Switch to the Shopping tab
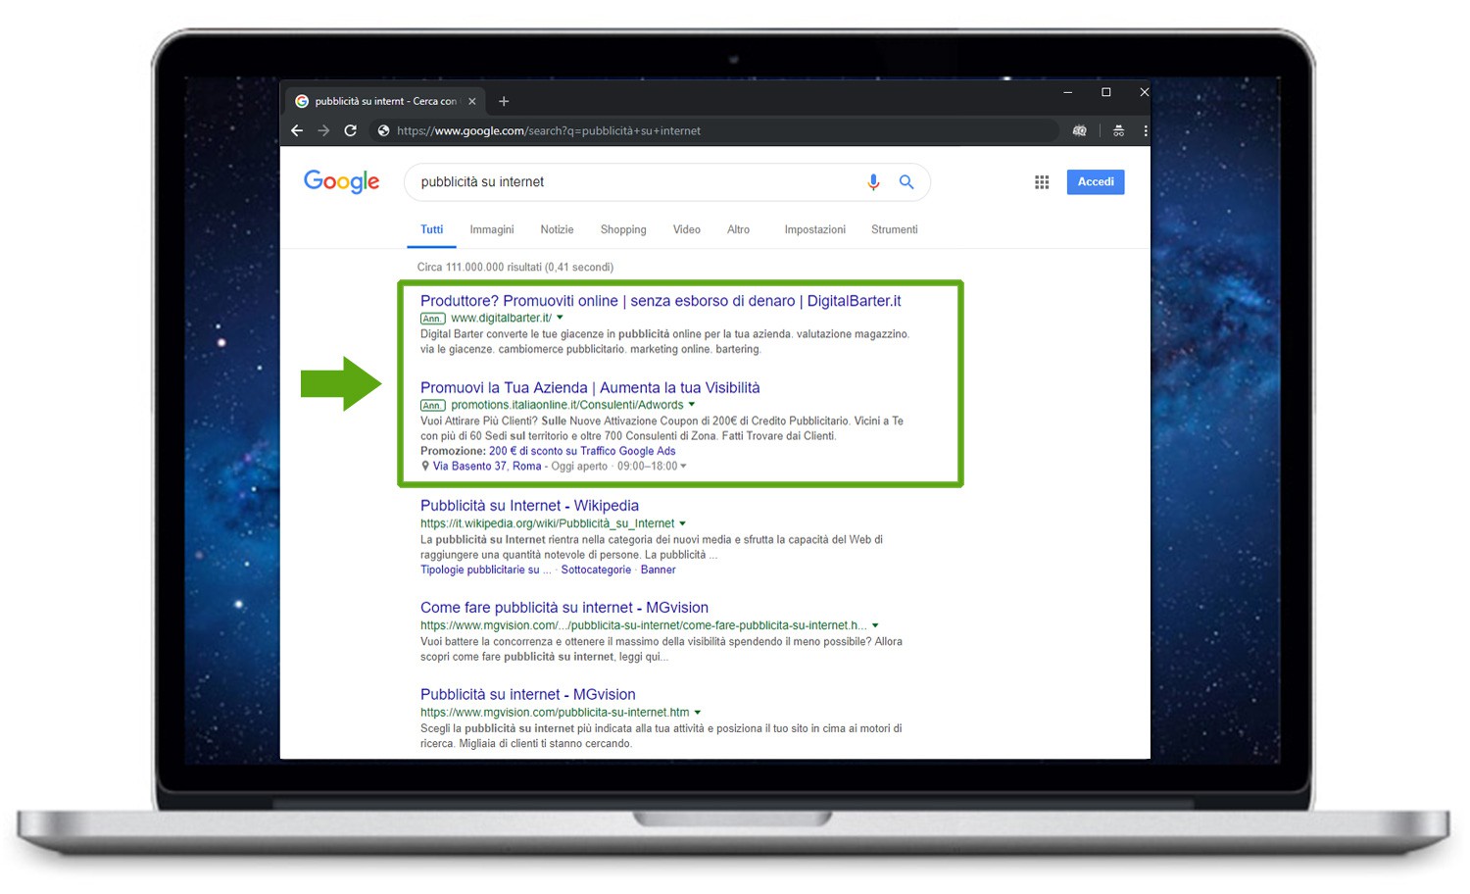The image size is (1470, 894). (x=623, y=229)
